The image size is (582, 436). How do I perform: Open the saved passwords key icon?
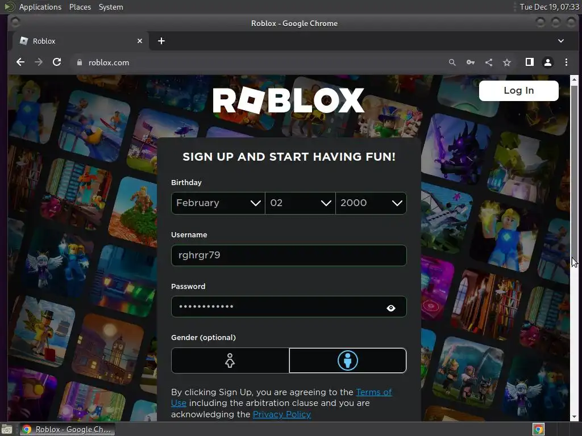click(470, 62)
